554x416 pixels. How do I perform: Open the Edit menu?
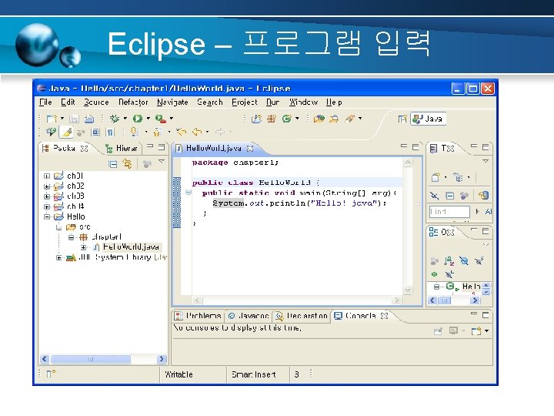pyautogui.click(x=68, y=102)
